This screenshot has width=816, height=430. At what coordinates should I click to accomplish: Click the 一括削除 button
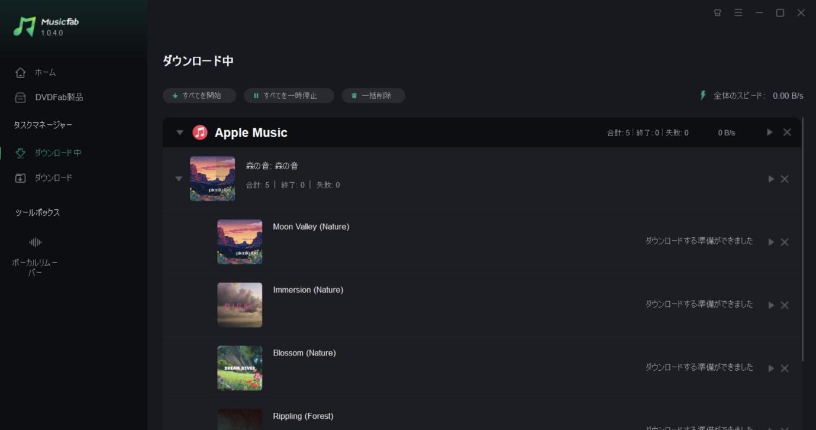(x=373, y=95)
